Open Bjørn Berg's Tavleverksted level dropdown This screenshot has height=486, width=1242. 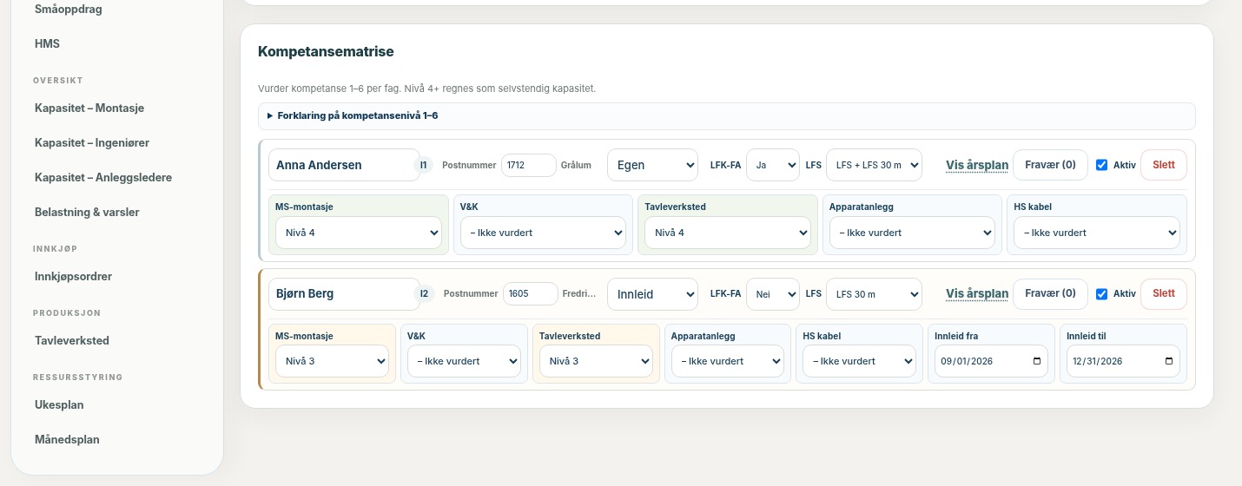596,361
